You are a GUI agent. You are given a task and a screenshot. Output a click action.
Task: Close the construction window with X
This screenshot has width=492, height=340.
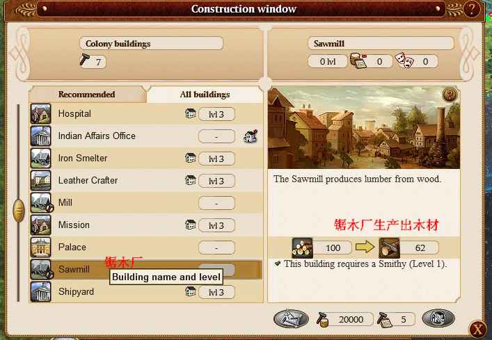[x=478, y=330]
